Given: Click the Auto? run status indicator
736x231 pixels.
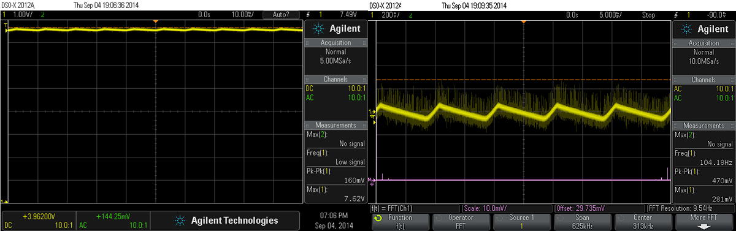Looking at the screenshot, I should [x=281, y=14].
